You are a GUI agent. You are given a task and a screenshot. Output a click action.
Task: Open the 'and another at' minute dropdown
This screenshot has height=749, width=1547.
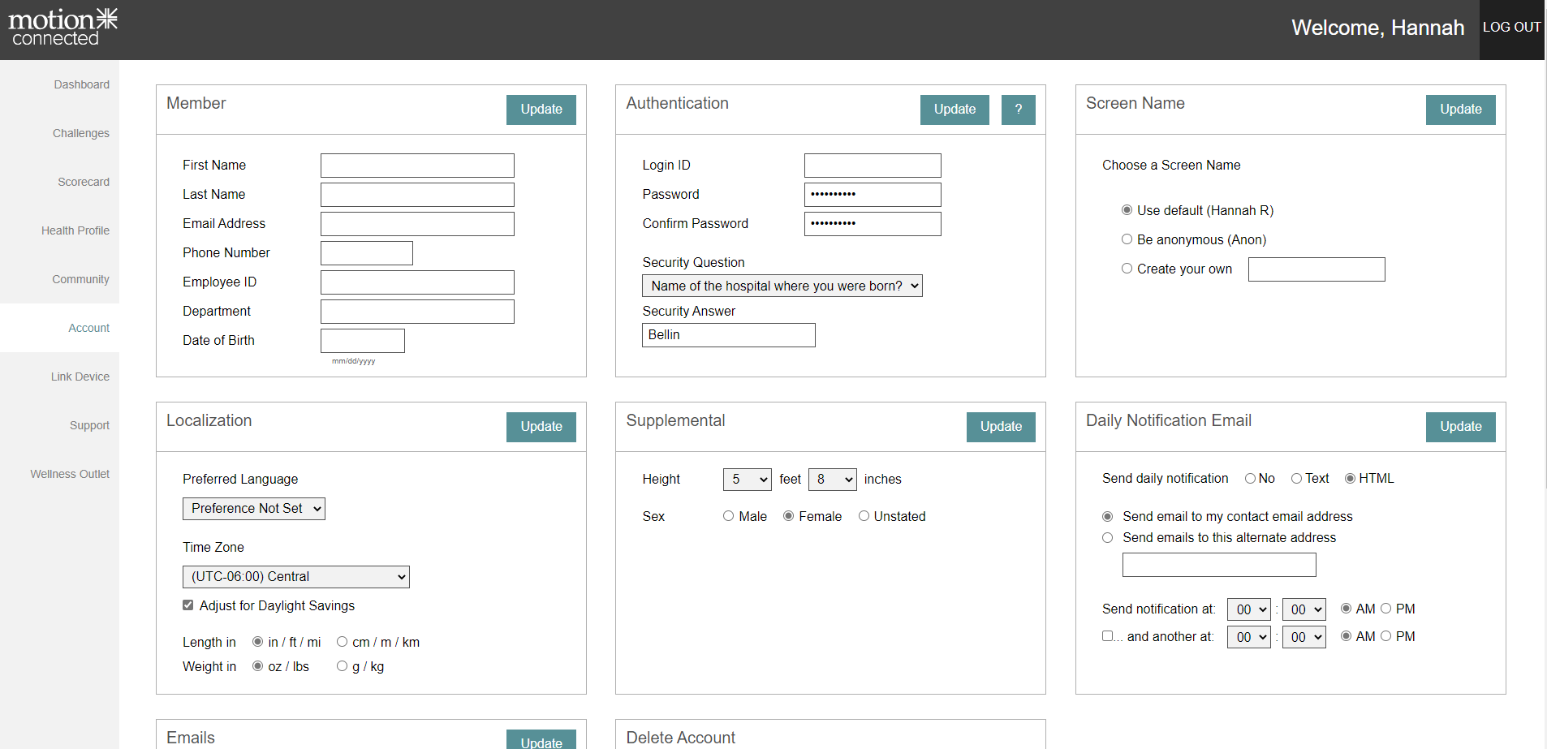pos(1304,637)
